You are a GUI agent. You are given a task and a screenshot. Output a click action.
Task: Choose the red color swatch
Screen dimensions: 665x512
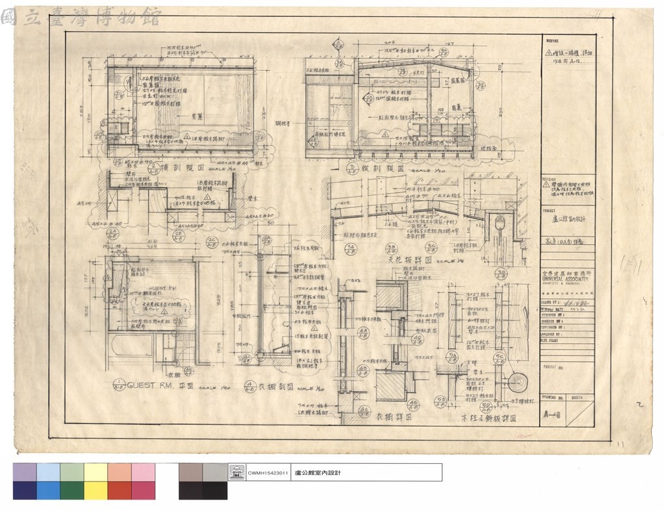coord(119,491)
